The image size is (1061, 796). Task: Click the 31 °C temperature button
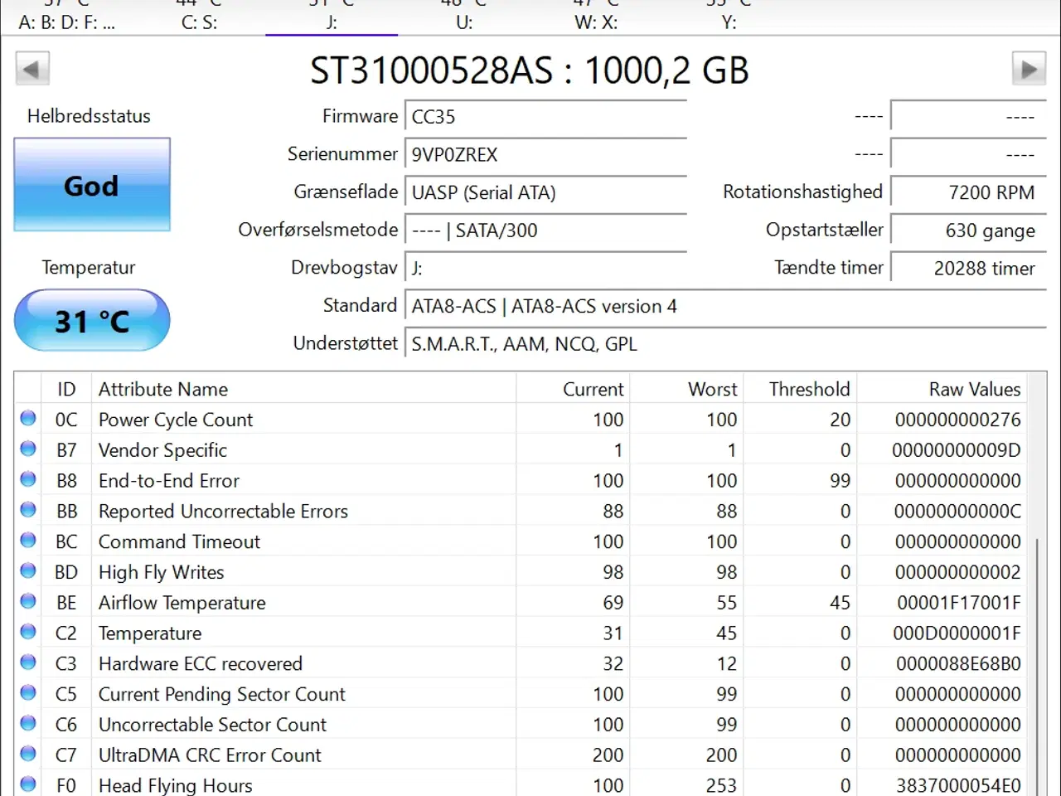click(92, 320)
